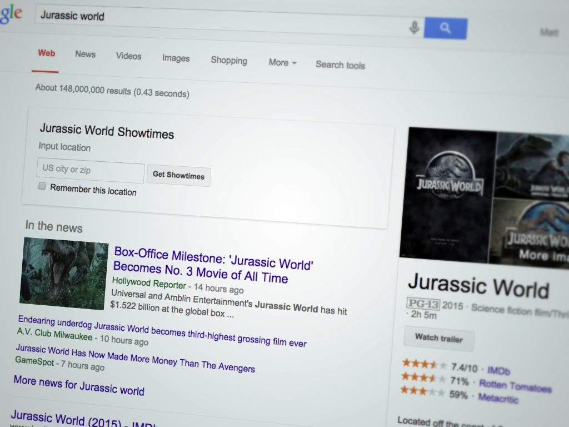Click the Watch trailer button
Screen dimensions: 569x427
[x=439, y=339]
